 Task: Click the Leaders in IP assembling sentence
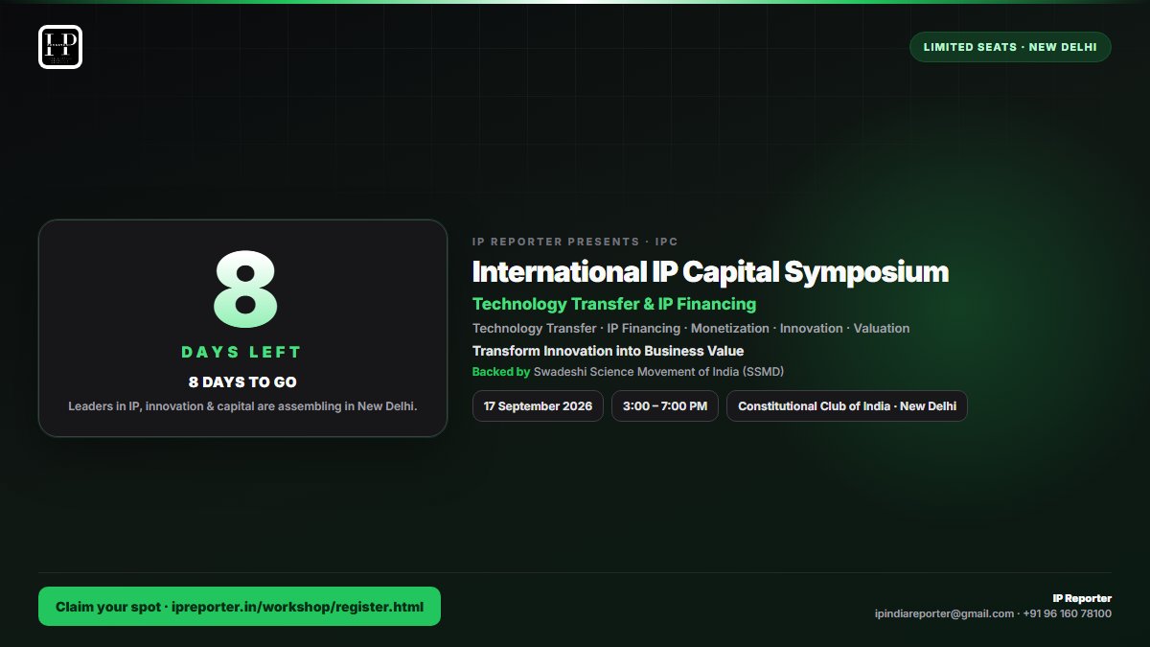click(242, 405)
